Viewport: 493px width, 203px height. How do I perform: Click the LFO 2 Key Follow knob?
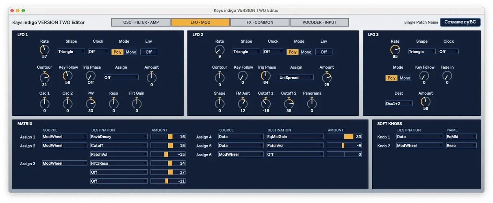coord(243,76)
